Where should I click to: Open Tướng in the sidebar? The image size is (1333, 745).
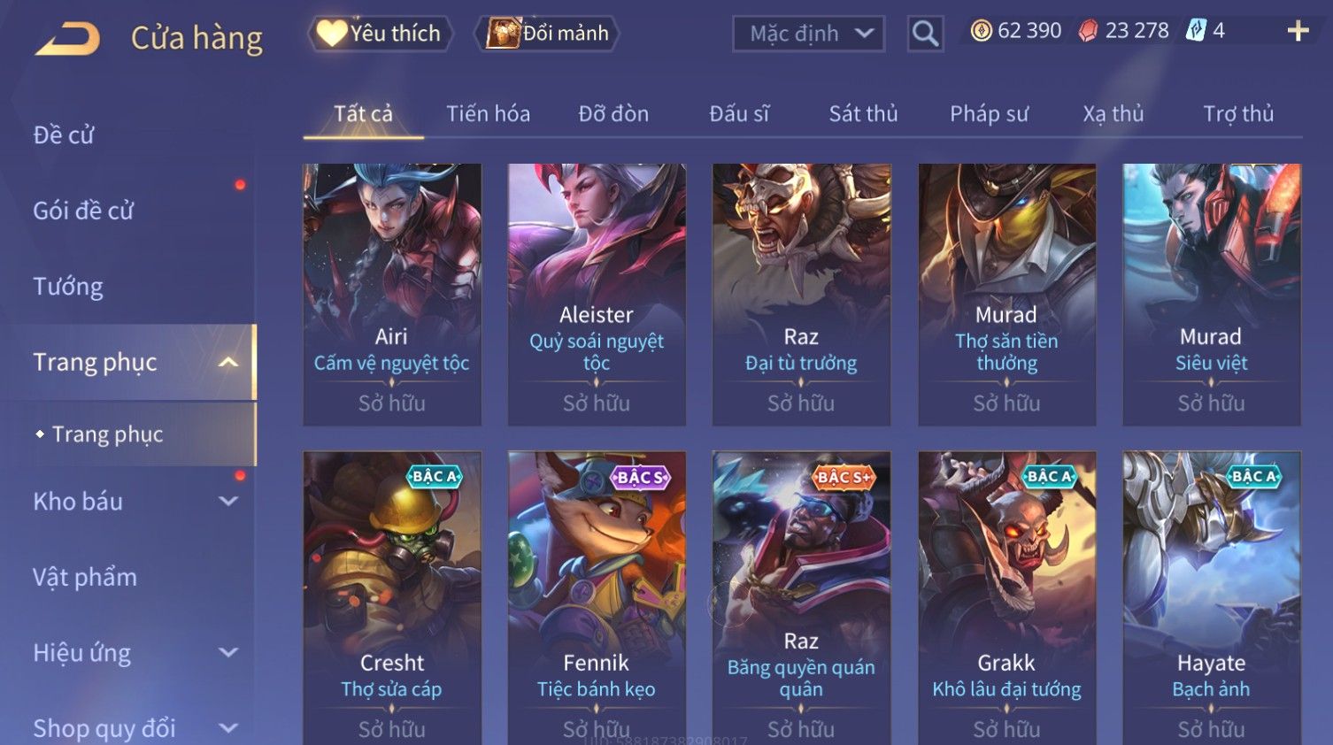click(68, 287)
